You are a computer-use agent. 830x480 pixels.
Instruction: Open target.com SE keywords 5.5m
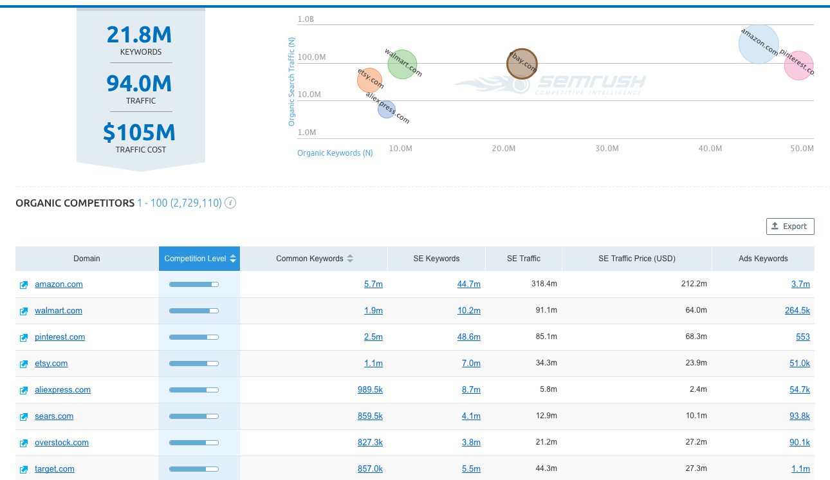471,469
